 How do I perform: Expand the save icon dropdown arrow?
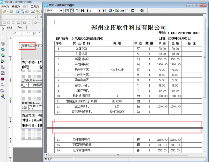pyautogui.click(x=113, y=11)
